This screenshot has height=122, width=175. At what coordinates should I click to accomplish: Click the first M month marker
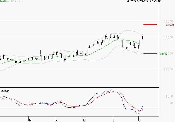(x=30, y=120)
